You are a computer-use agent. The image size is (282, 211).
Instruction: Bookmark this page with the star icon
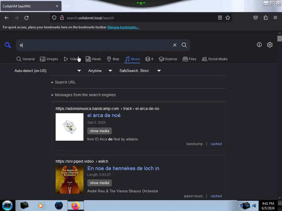(228, 18)
